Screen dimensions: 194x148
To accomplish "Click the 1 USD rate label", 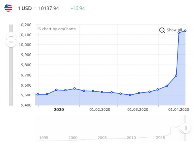I will [x=38, y=8].
